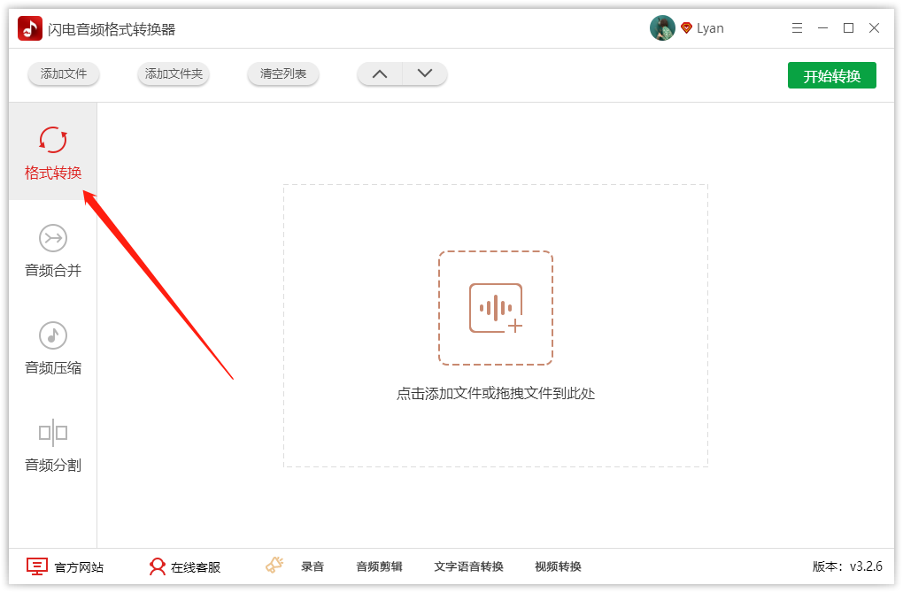Maximize the converter window
Image resolution: width=903 pixels, height=593 pixels.
[848, 28]
